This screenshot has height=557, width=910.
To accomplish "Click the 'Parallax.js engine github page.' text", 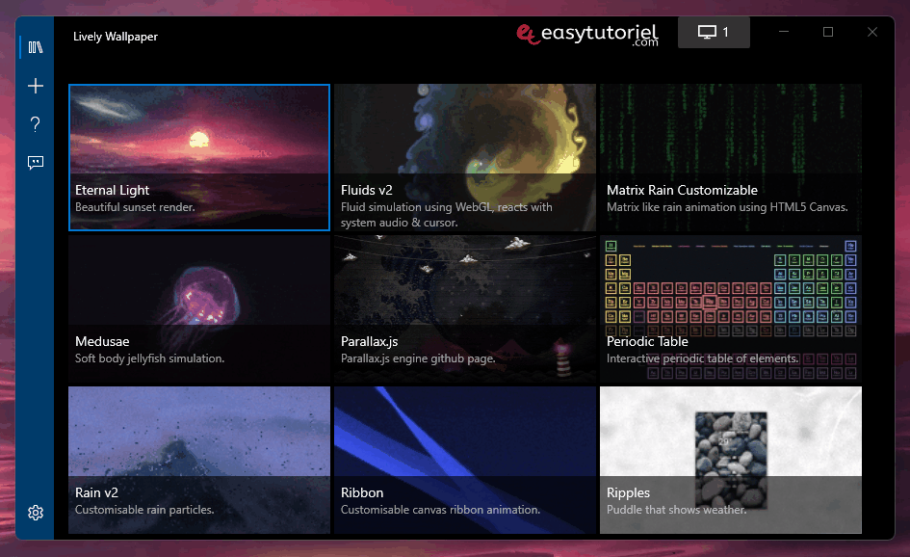I will 418,358.
